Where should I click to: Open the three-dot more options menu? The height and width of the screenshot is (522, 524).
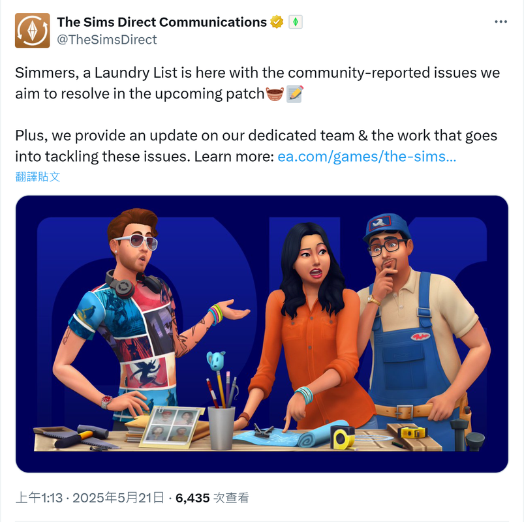tap(501, 22)
